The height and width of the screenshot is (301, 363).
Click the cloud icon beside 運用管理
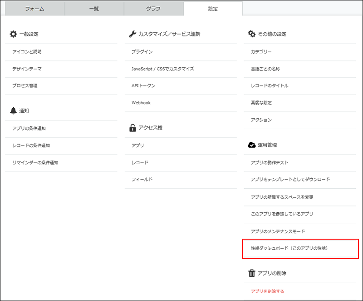(x=251, y=144)
